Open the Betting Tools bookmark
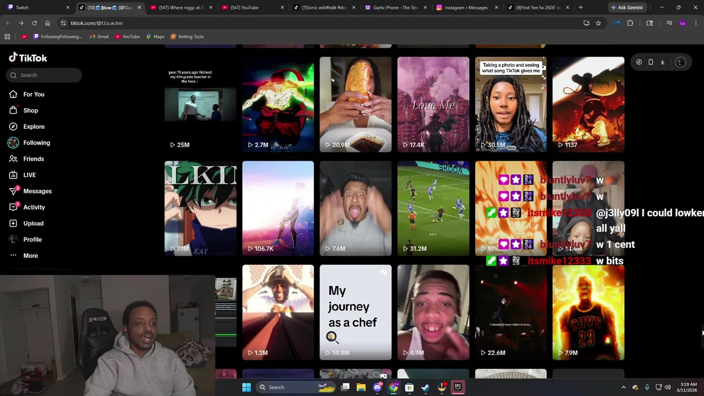Image resolution: width=704 pixels, height=396 pixels. point(187,37)
